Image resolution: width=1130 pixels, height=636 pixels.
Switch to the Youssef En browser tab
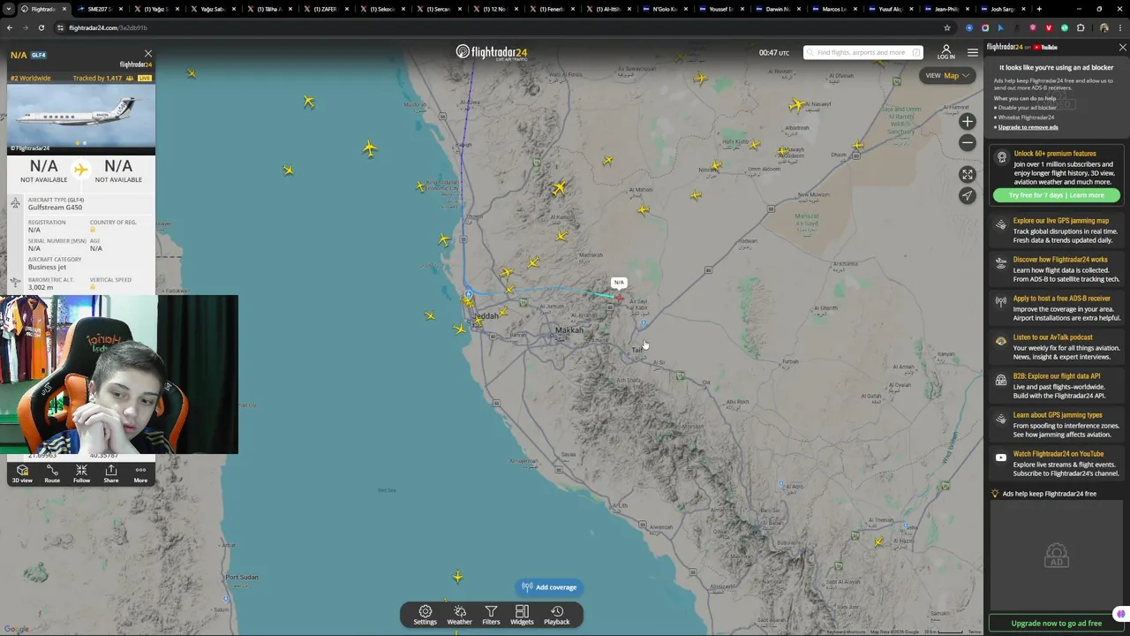click(x=719, y=9)
